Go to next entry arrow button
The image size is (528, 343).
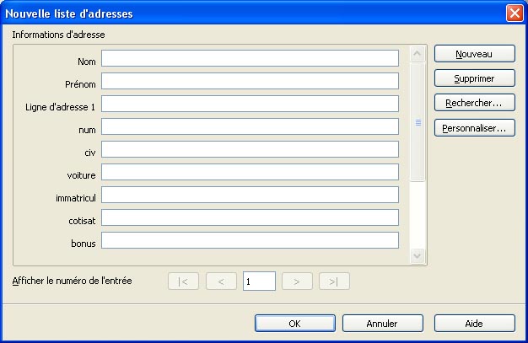[297, 281]
